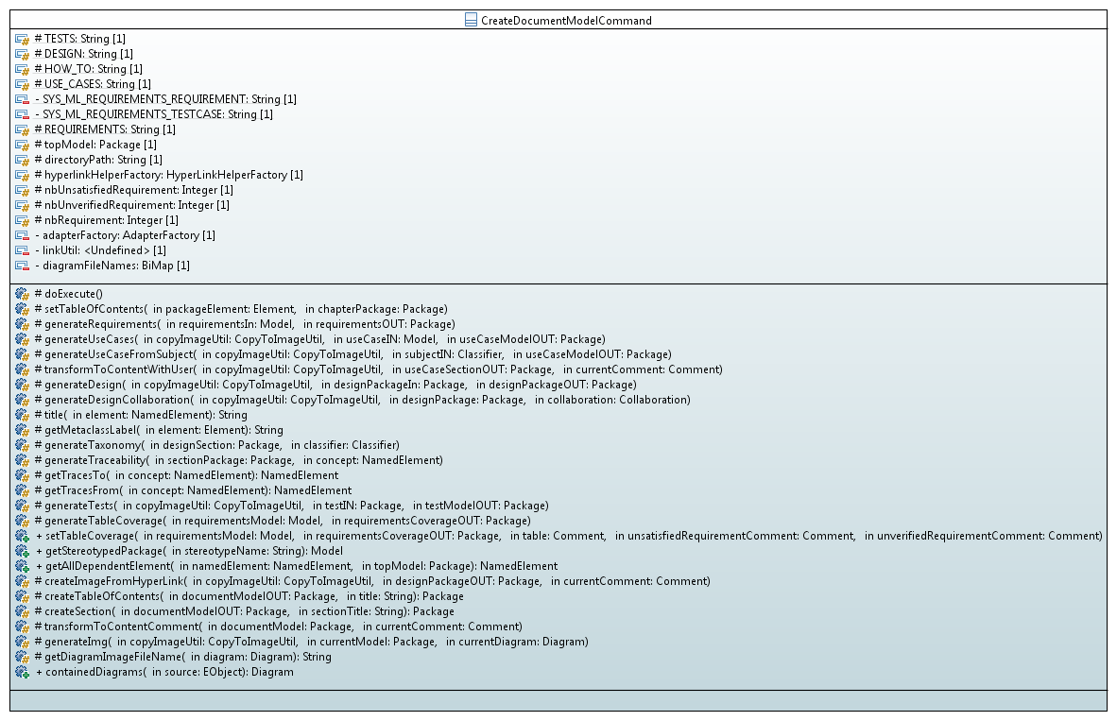
Task: Select the generateTraceability operation text
Action: click(239, 460)
